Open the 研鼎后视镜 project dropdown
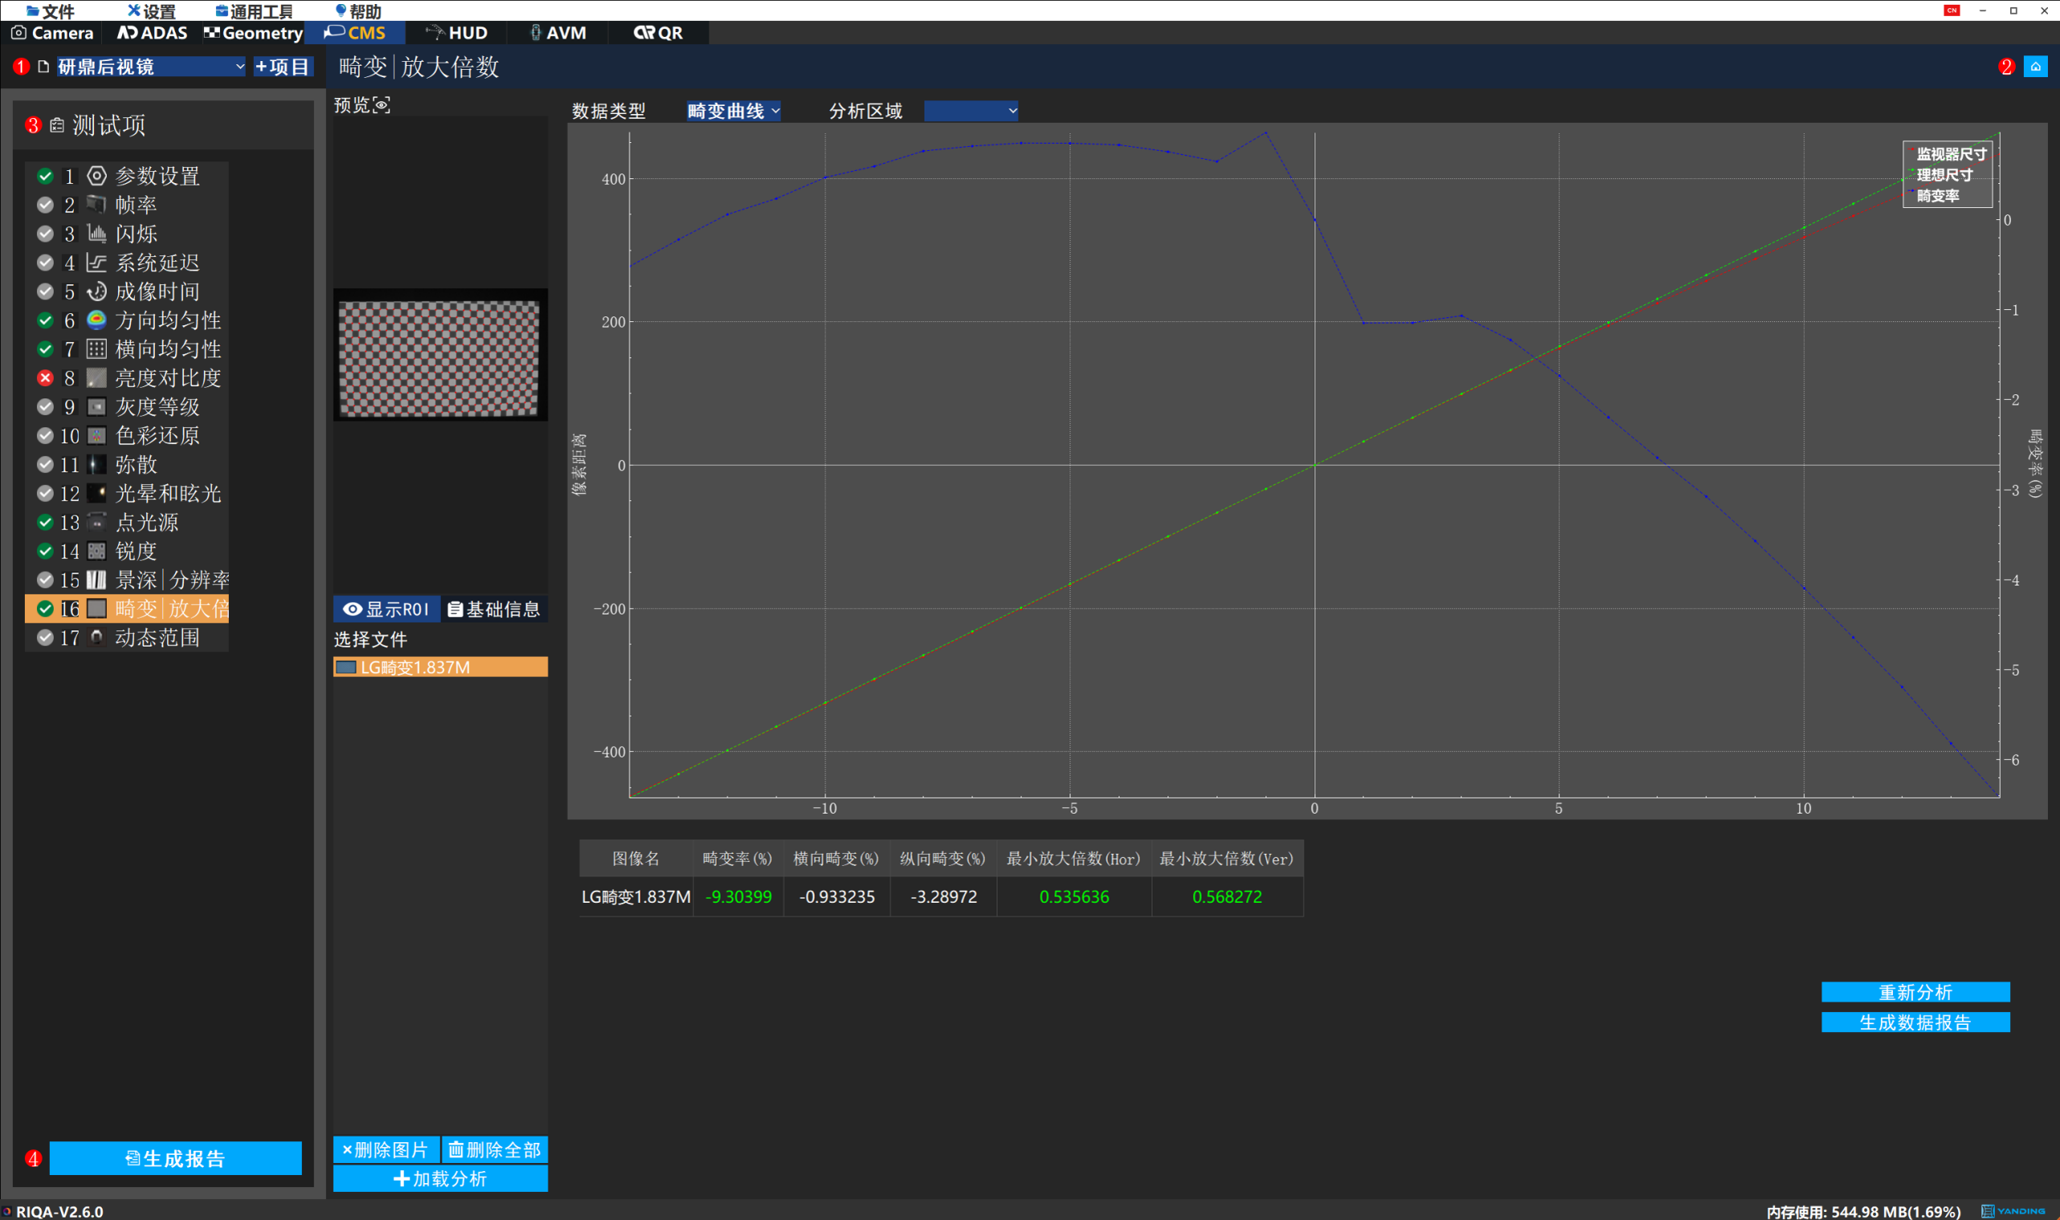2060x1220 pixels. coord(151,67)
